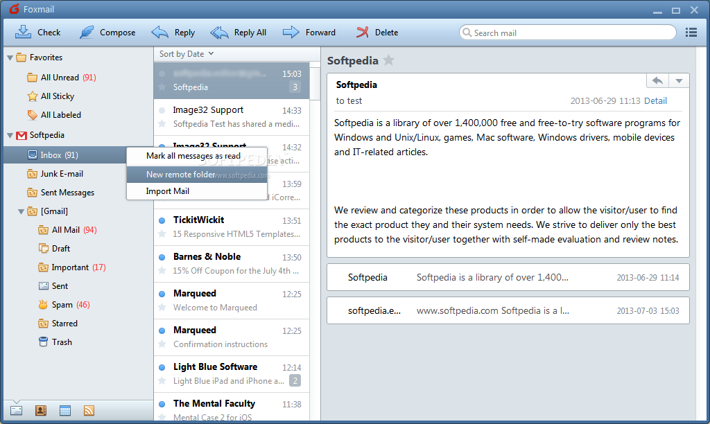Open the Detail link
This screenshot has height=424, width=710.
(x=655, y=101)
